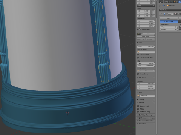Click the Dimensions X value field
The height and width of the screenshot is (135, 181).
pyautogui.click(x=146, y=21)
